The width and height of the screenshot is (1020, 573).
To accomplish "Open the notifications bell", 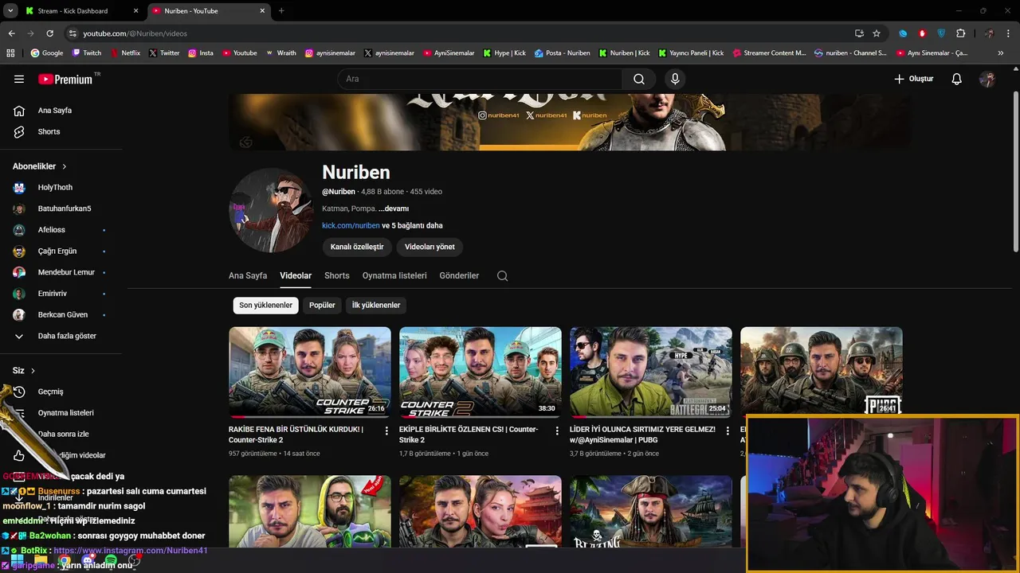I will point(957,79).
